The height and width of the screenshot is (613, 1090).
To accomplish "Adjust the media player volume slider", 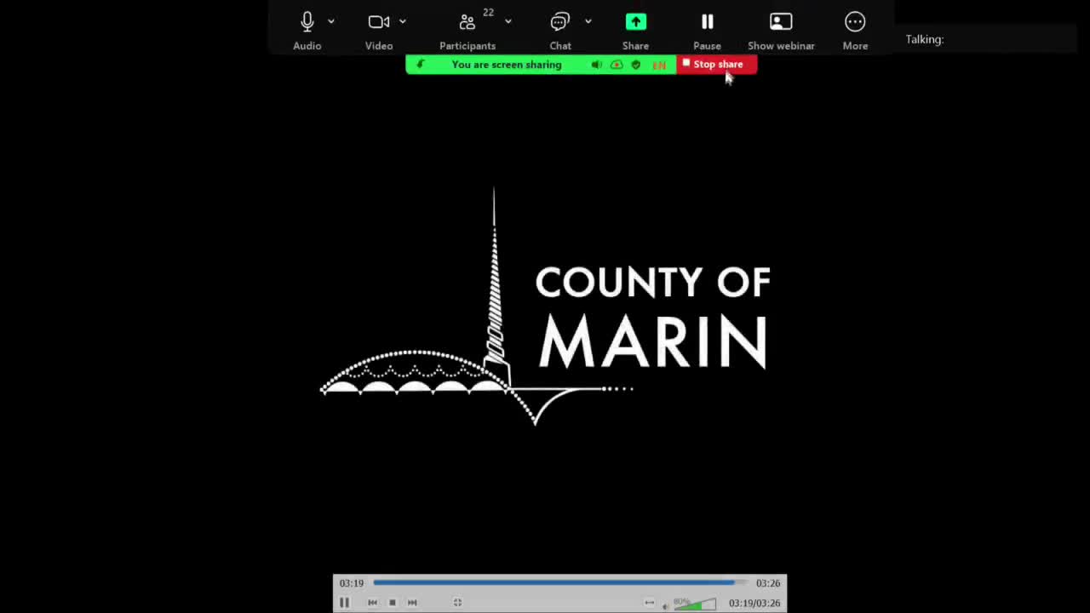I will click(x=695, y=604).
